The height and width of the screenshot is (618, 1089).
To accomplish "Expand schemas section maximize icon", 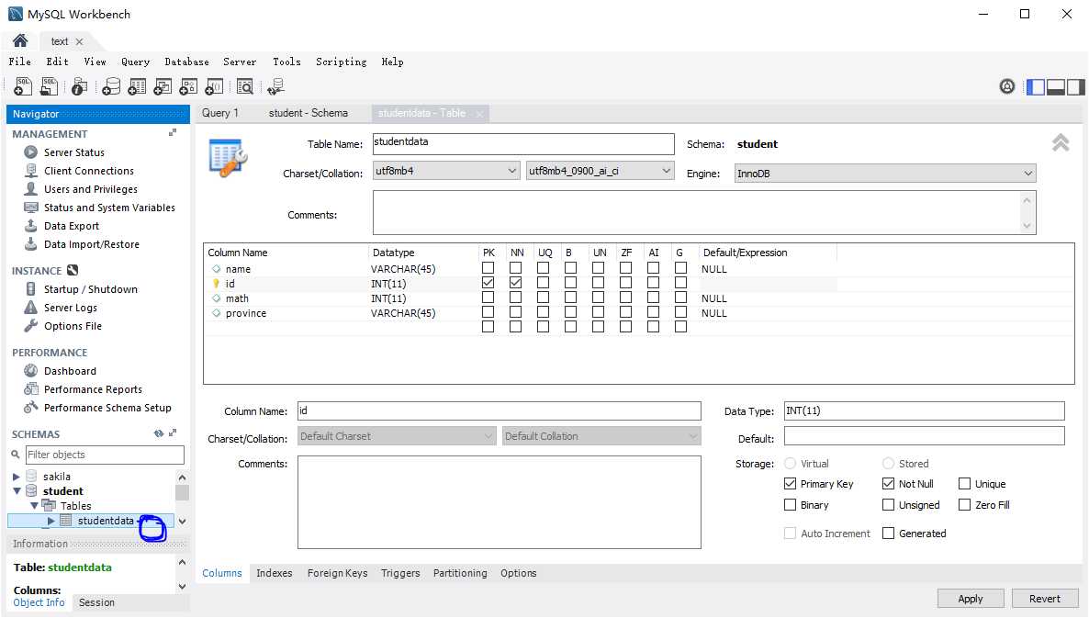I will coord(173,433).
